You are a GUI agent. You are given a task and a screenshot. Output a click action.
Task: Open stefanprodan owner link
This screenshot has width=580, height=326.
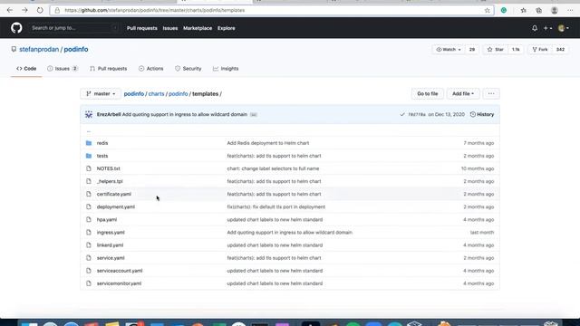(x=39, y=50)
